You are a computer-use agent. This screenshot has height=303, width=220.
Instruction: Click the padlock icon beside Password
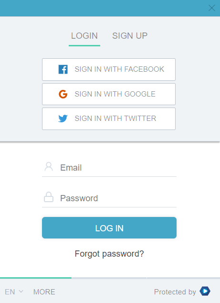(49, 197)
